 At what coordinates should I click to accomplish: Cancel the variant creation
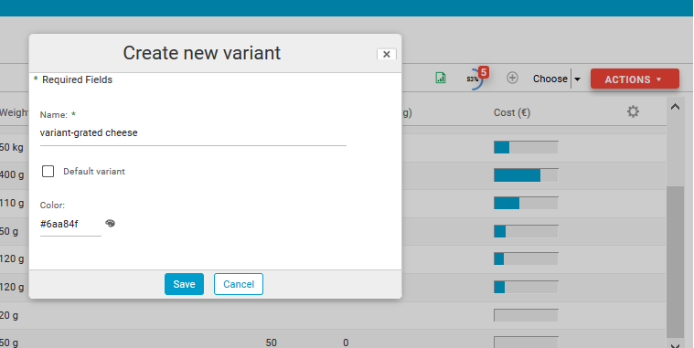pyautogui.click(x=239, y=284)
